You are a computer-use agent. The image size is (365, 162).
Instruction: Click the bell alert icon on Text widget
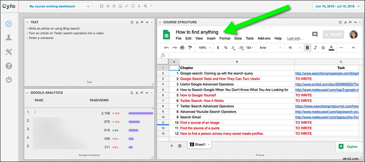137,22
